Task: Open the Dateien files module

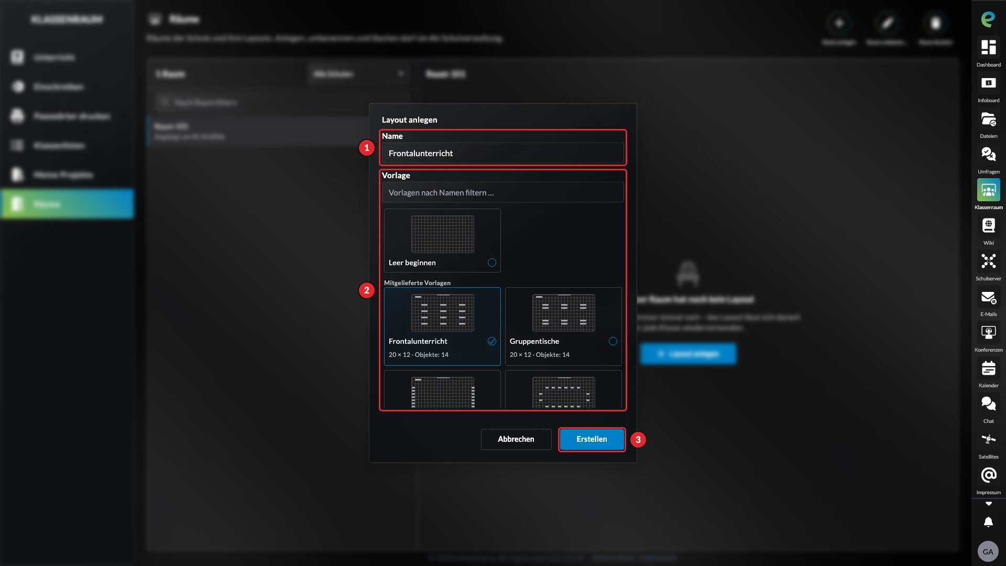Action: pyautogui.click(x=988, y=119)
